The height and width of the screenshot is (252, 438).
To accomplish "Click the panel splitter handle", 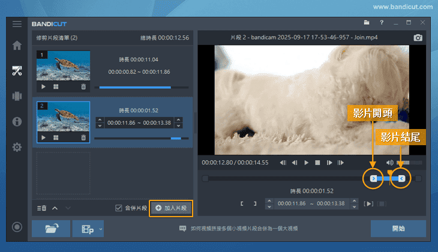I will pos(195,123).
